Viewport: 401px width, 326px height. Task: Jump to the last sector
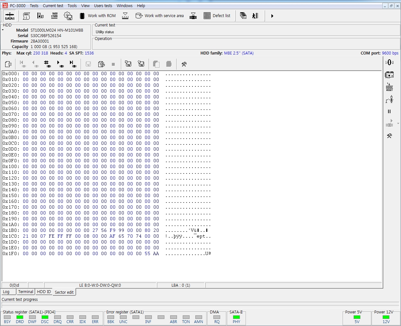click(x=73, y=64)
